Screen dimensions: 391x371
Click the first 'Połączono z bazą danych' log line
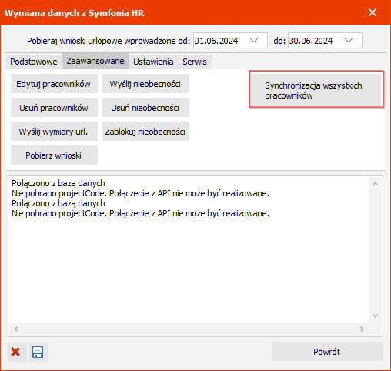[x=58, y=183]
